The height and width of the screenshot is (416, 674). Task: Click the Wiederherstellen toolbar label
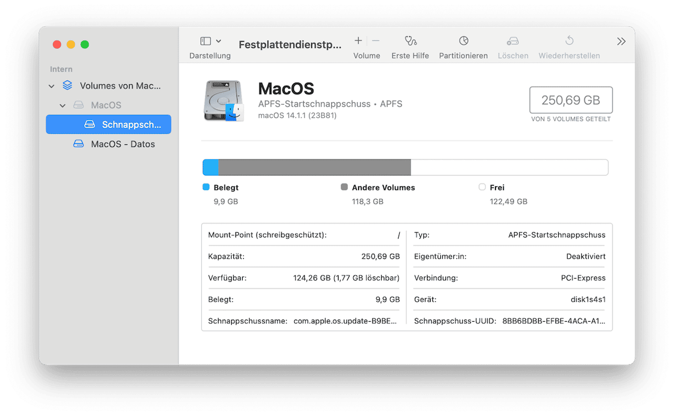(569, 56)
